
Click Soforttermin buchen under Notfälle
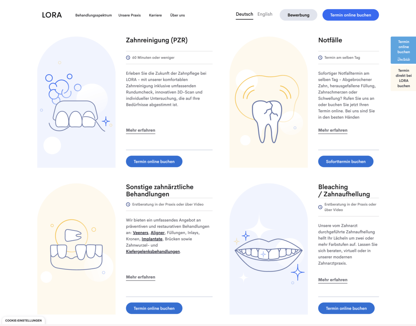tap(346, 161)
